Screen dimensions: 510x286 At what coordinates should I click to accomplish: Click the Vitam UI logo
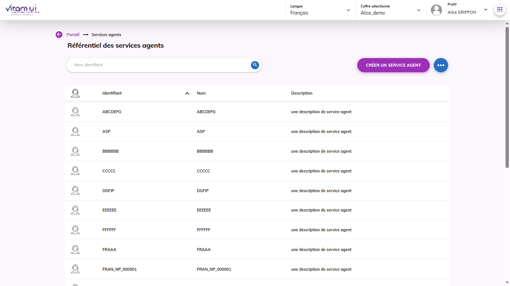click(22, 10)
